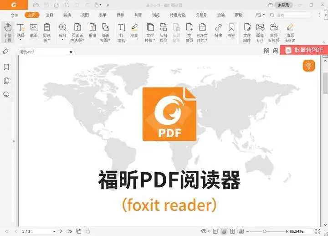Switch to continuous facing view mode
This screenshot has height=236, width=328.
click(241, 231)
